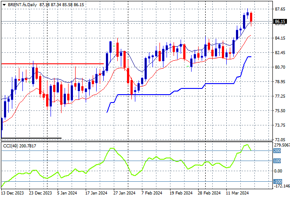This screenshot has height=198, width=290.
Task: Click the 73.75 price axis label
Action: [280, 125]
